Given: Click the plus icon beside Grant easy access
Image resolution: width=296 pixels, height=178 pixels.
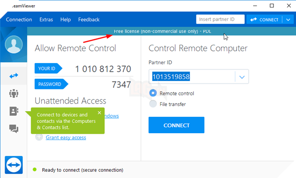Looking at the screenshot, I should 39,137.
